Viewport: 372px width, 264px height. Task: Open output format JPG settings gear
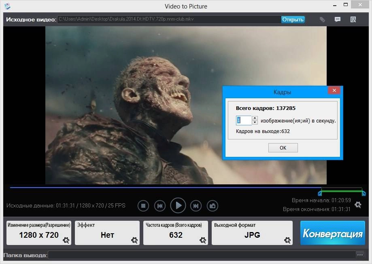pos(287,240)
